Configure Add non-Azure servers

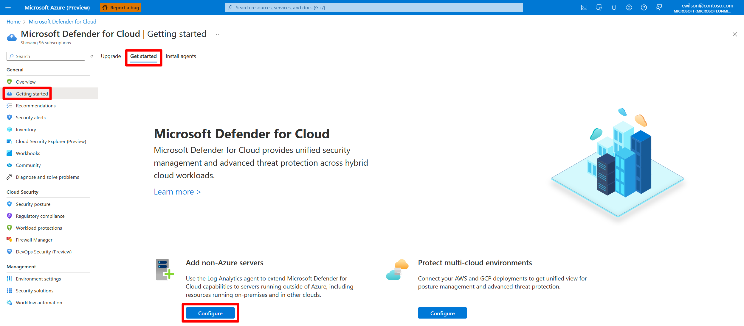click(x=210, y=313)
